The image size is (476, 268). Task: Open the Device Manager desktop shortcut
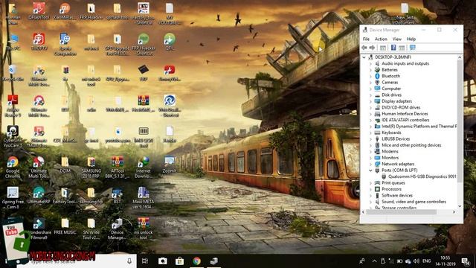118,229
